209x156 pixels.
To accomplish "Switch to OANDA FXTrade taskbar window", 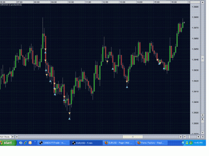I will point(54,143).
